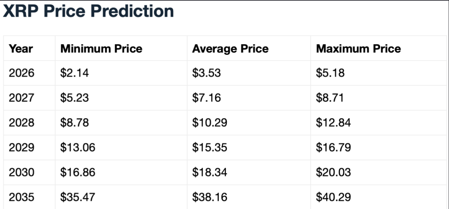This screenshot has height=209, width=449.
Task: Select the Year column header
Action: pyautogui.click(x=21, y=48)
